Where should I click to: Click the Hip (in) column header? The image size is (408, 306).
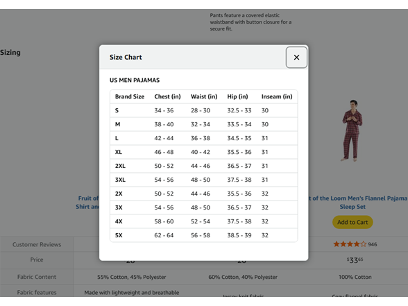(x=237, y=96)
